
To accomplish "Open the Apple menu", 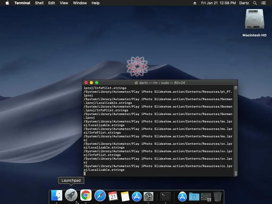I will (x=7, y=3).
